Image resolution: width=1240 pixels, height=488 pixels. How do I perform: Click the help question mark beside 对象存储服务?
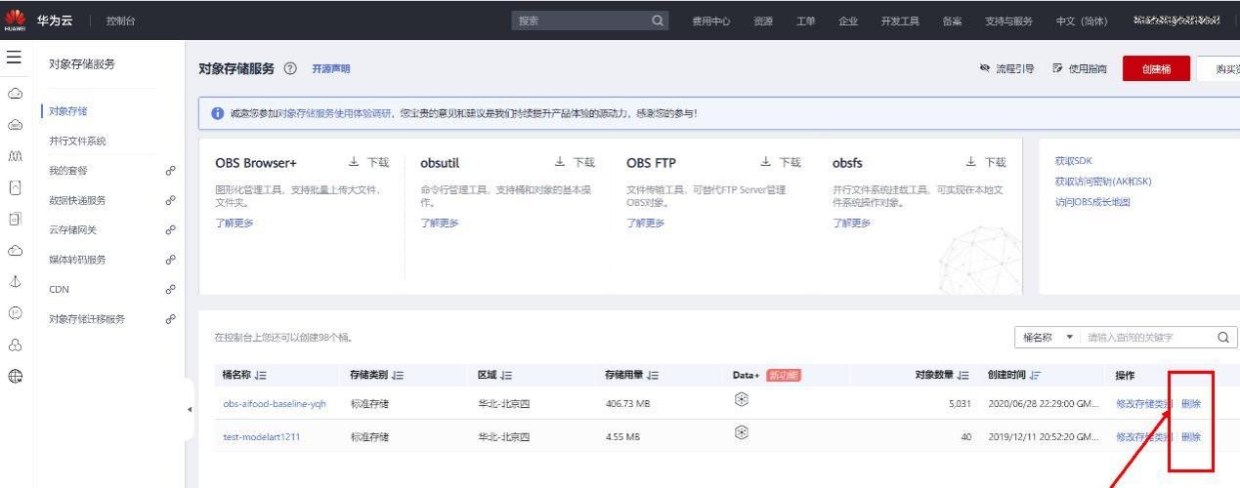(290, 68)
